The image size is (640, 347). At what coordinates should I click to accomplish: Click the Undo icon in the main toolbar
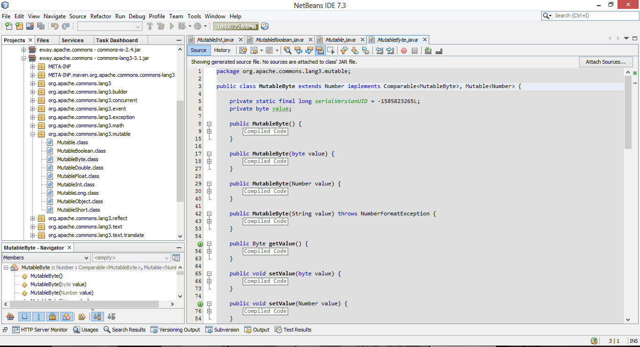coord(54,27)
